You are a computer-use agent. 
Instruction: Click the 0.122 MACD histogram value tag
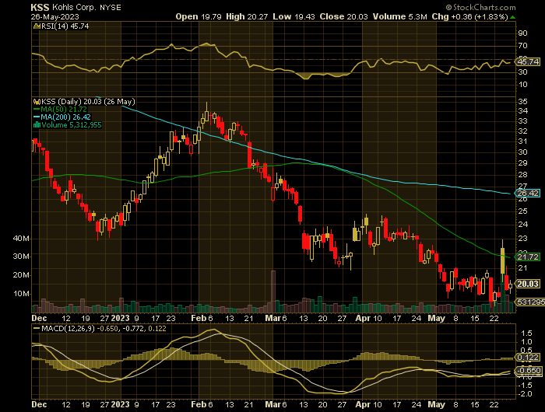pos(528,357)
